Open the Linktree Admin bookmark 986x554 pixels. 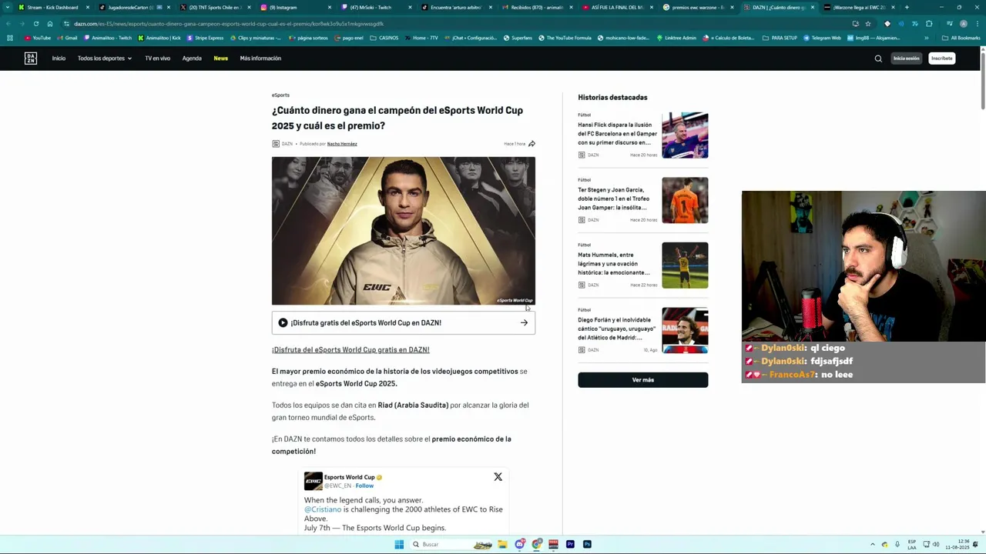(676, 38)
